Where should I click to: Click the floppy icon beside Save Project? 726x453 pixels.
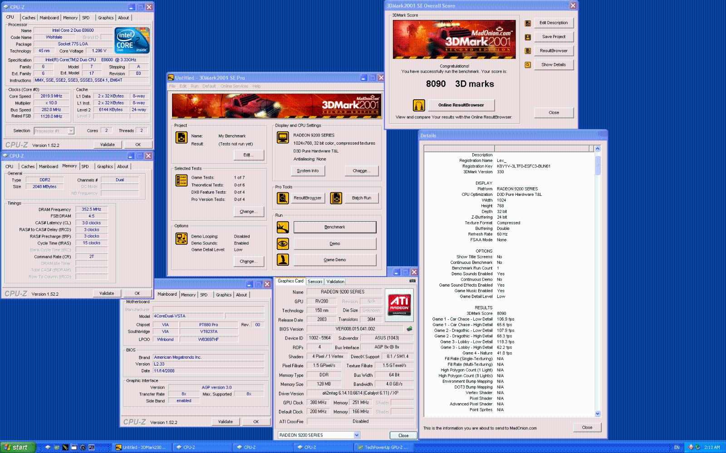point(528,37)
